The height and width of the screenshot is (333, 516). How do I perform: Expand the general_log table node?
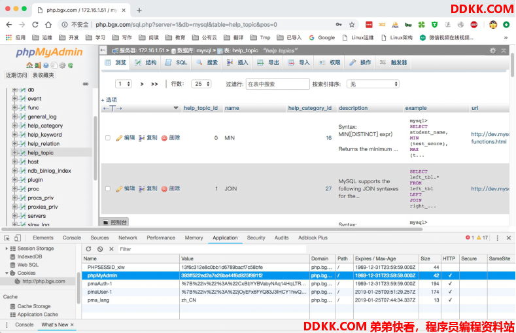(14, 116)
